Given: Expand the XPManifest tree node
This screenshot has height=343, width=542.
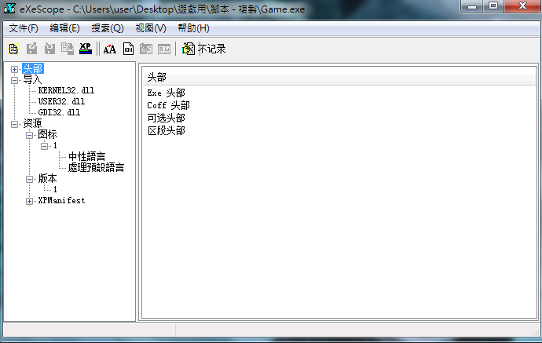Looking at the screenshot, I should point(29,202).
